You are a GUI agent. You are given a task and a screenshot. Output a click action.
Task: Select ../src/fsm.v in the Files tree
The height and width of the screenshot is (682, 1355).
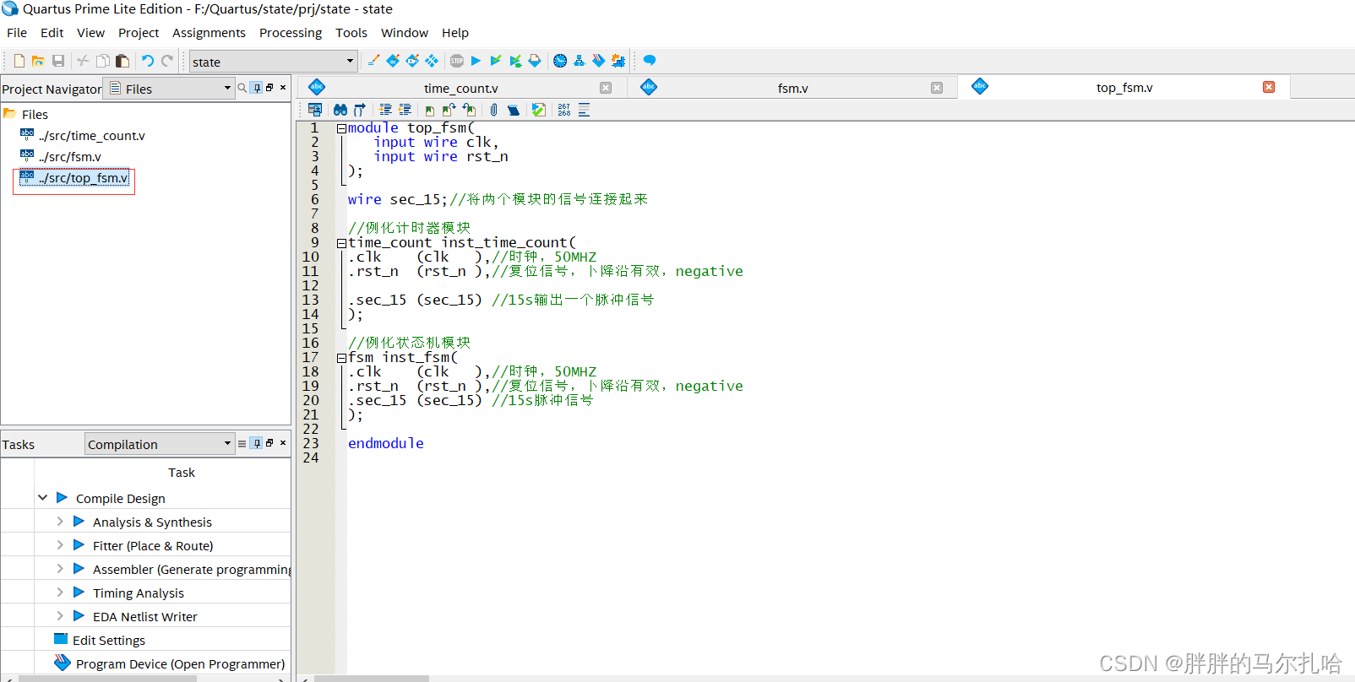pos(69,156)
